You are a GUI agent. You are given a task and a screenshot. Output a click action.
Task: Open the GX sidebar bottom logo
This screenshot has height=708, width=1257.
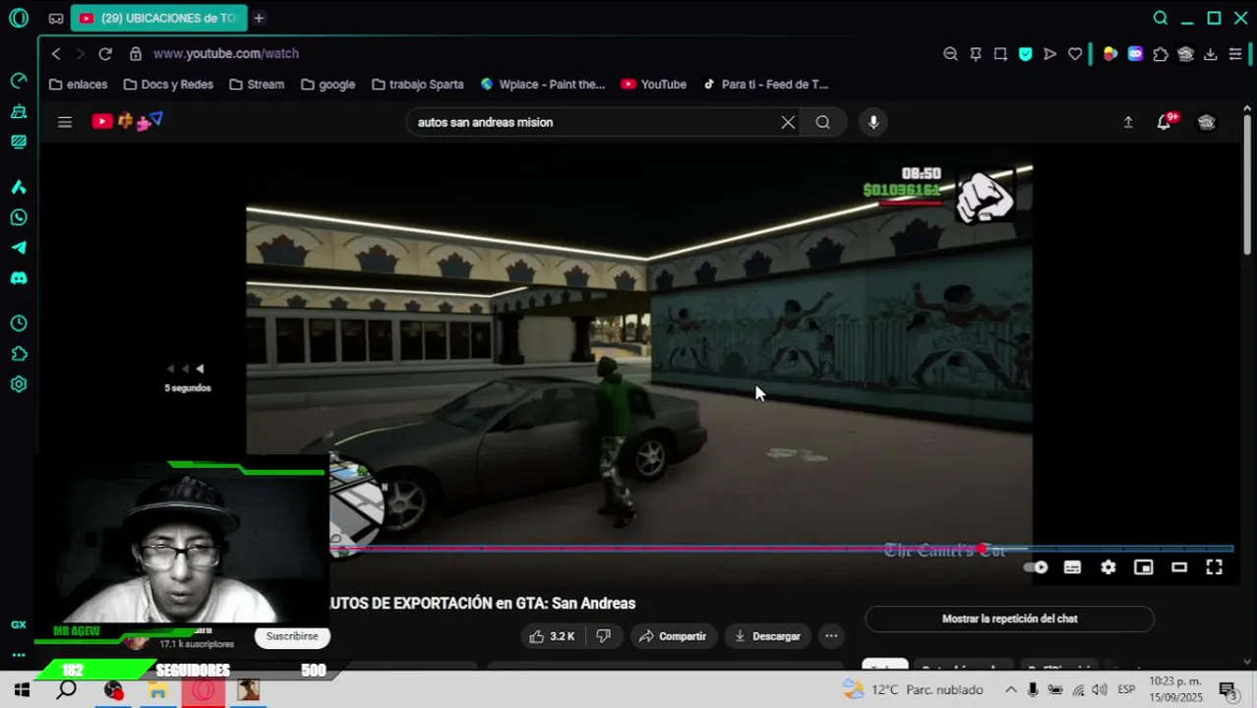tap(18, 624)
